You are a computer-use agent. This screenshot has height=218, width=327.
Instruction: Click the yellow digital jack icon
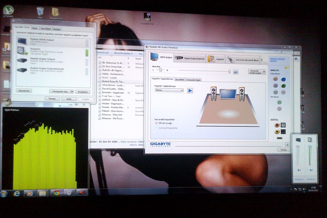tap(277, 132)
